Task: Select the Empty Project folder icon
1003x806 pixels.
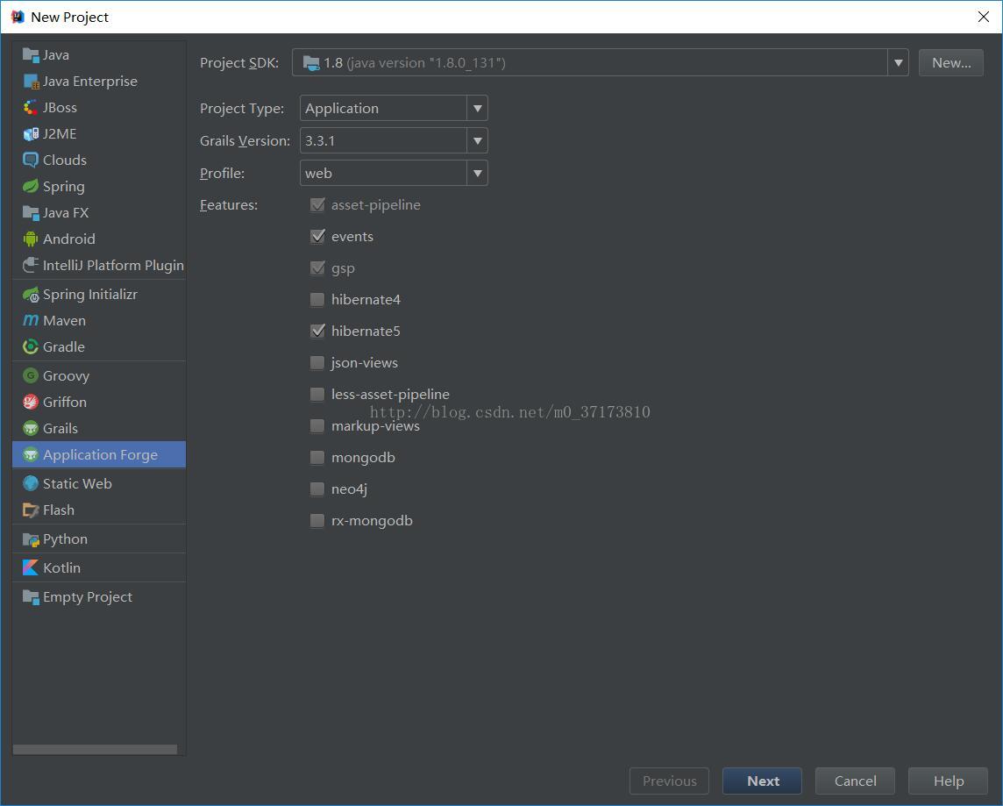Action: point(31,596)
